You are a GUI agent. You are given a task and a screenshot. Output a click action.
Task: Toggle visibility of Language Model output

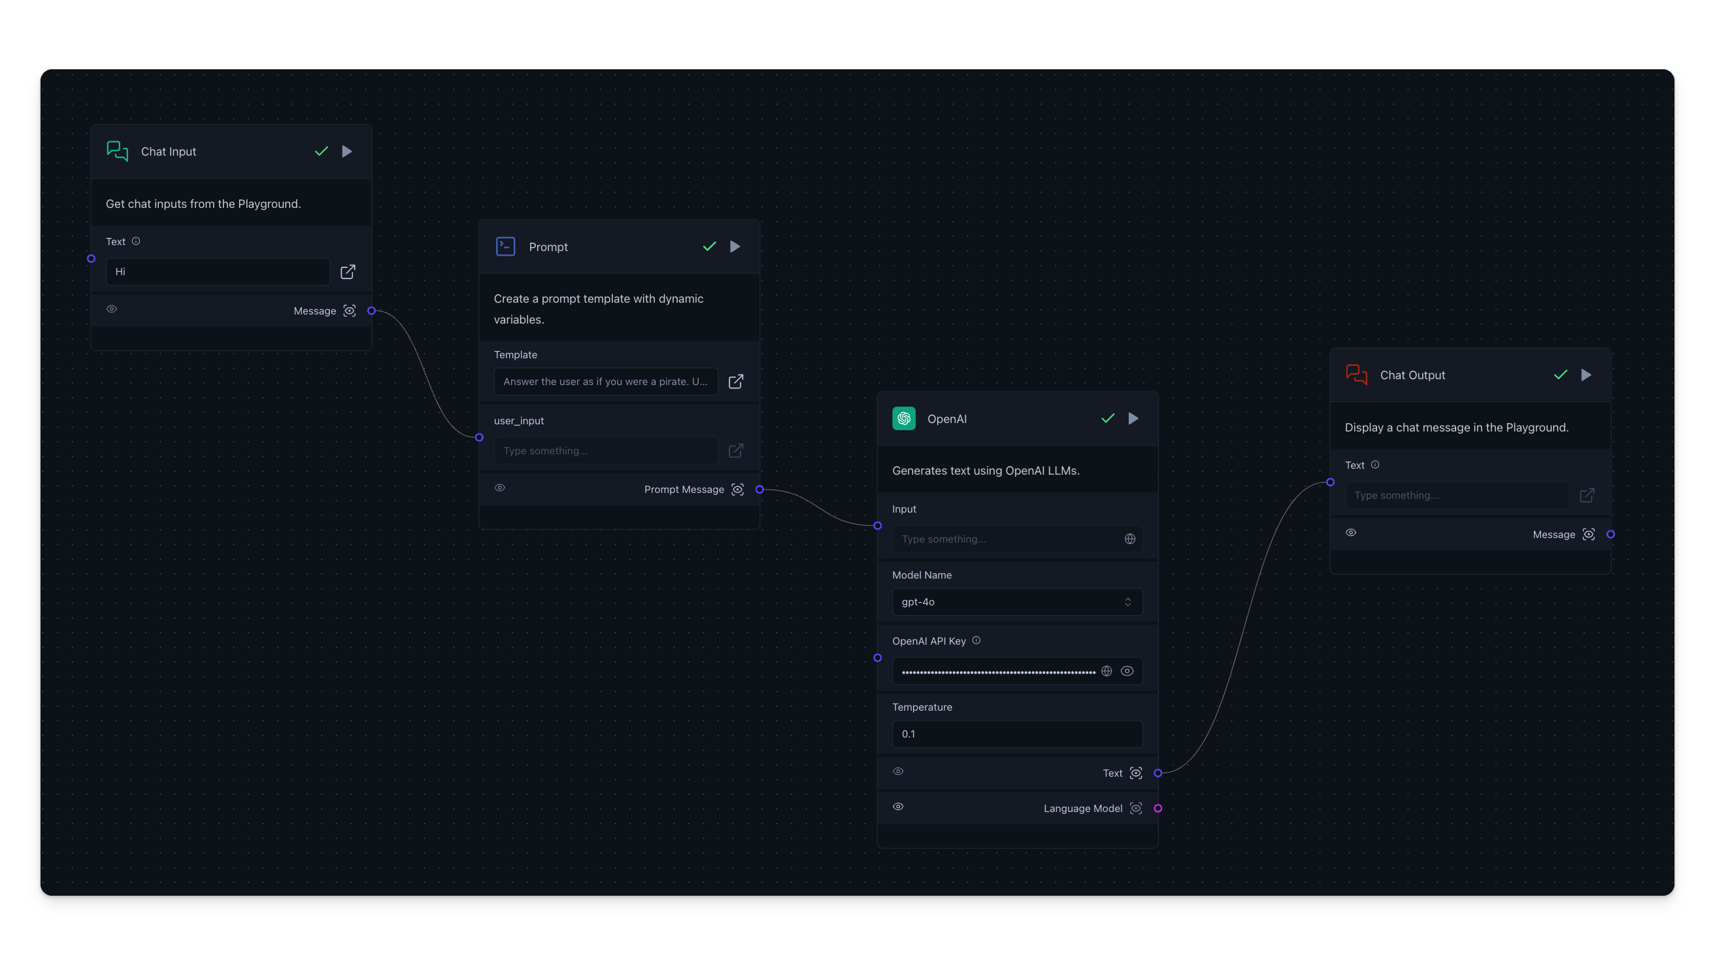898,807
